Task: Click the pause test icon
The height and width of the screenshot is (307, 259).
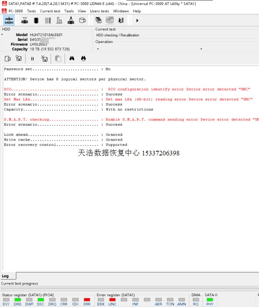Action: 32,59
